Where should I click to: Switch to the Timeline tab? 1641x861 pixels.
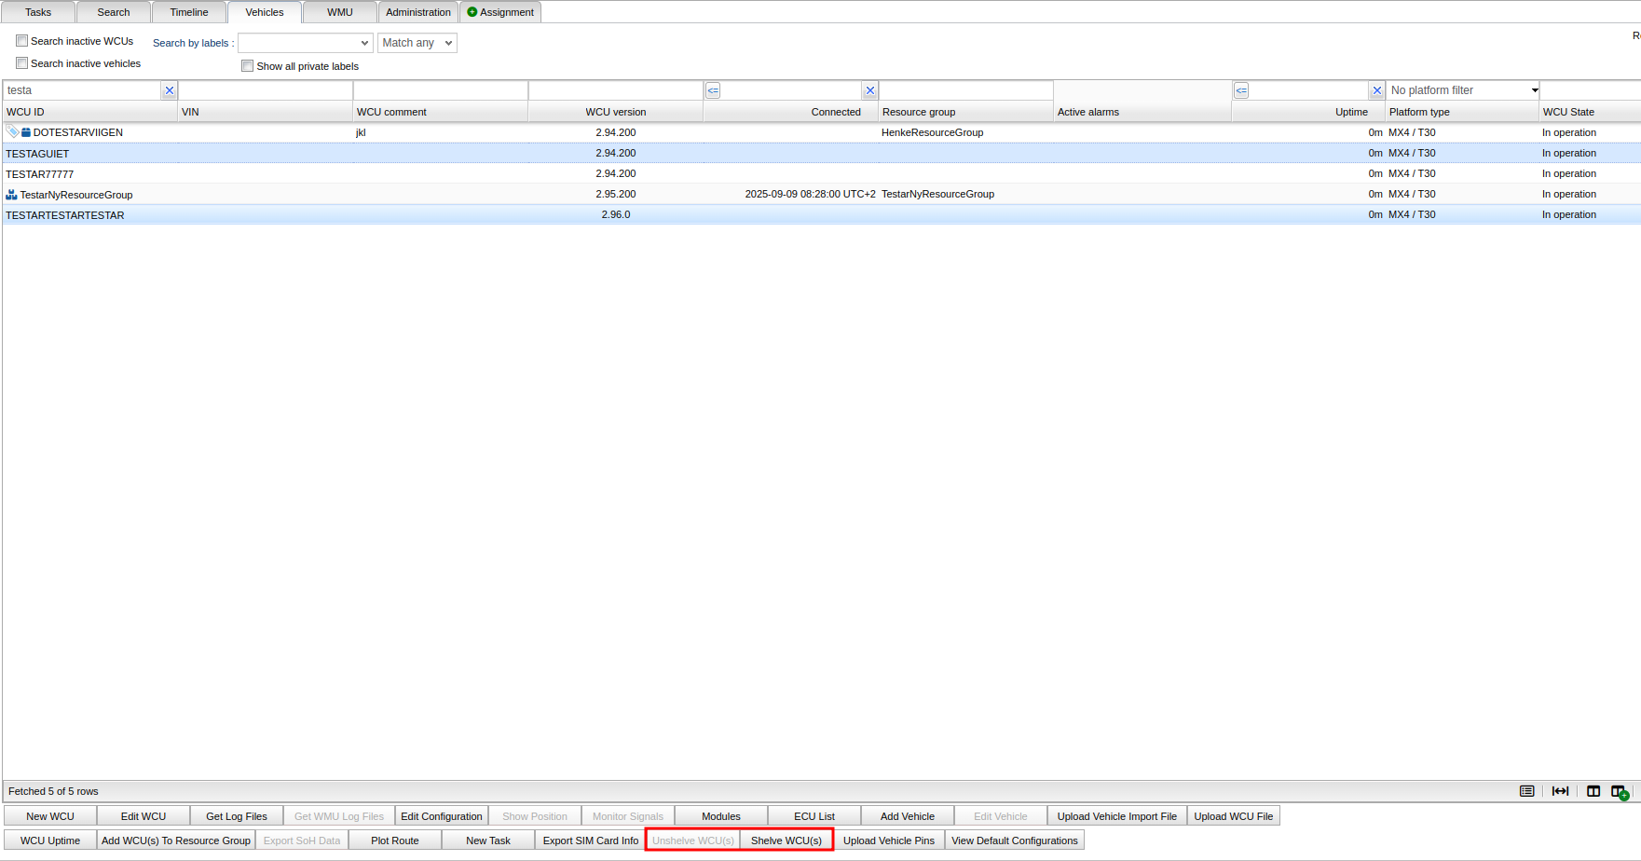(189, 12)
